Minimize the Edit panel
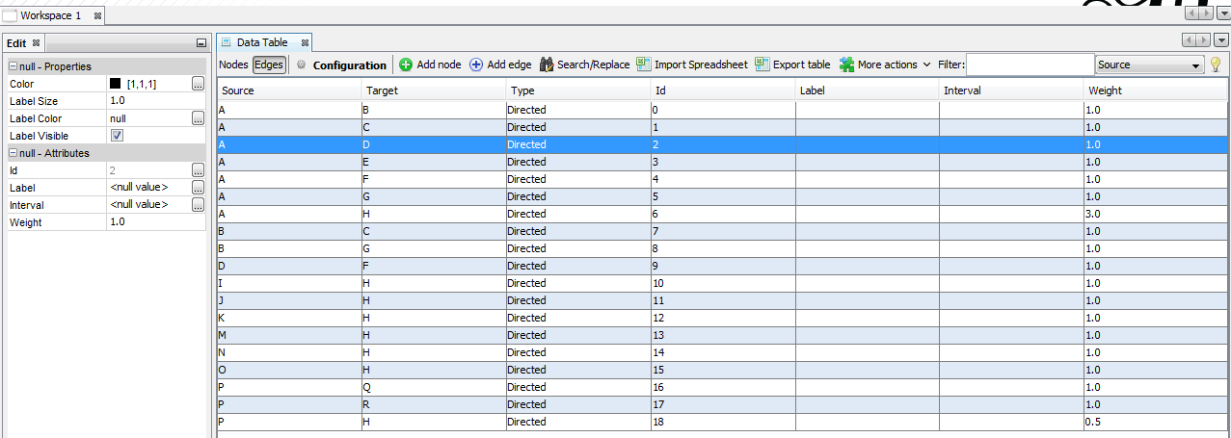The image size is (1231, 438). tap(201, 43)
